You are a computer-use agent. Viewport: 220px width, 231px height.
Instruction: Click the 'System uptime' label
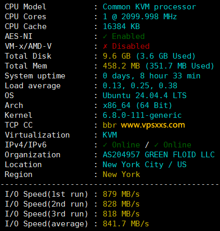(35, 76)
